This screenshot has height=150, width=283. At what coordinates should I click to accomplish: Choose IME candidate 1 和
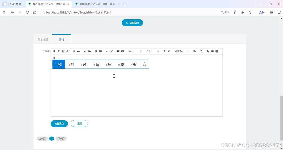(x=59, y=64)
